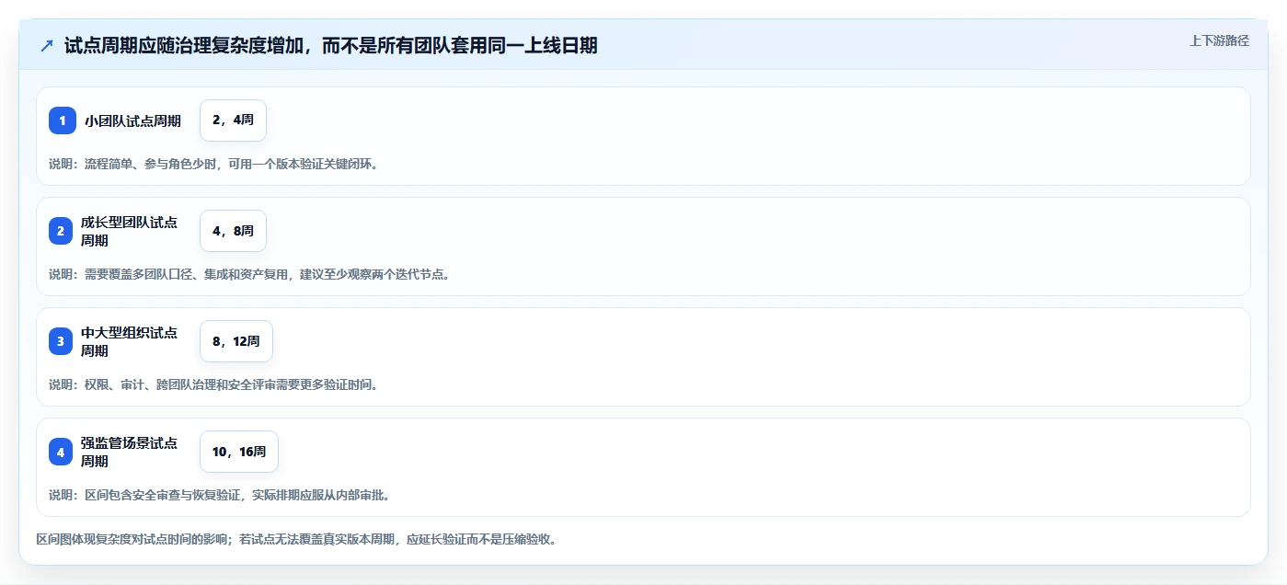Click the 10，16周 value chip
Viewport: 1287px width, 585px height.
[x=239, y=452]
